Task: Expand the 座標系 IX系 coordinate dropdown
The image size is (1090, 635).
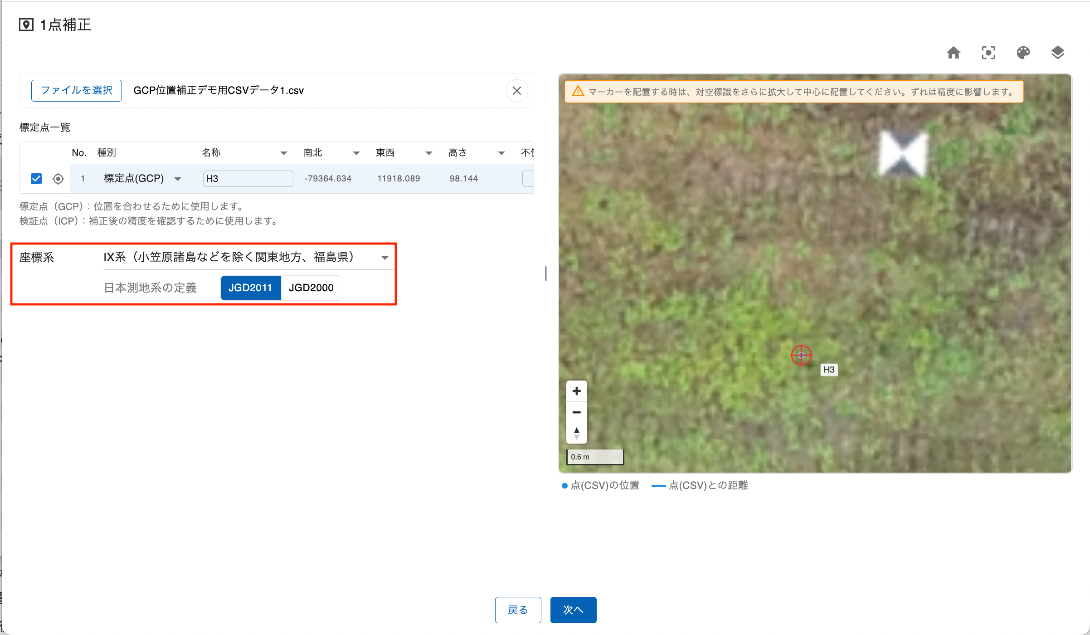Action: [384, 258]
